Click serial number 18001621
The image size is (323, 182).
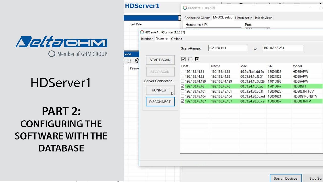click(275, 96)
